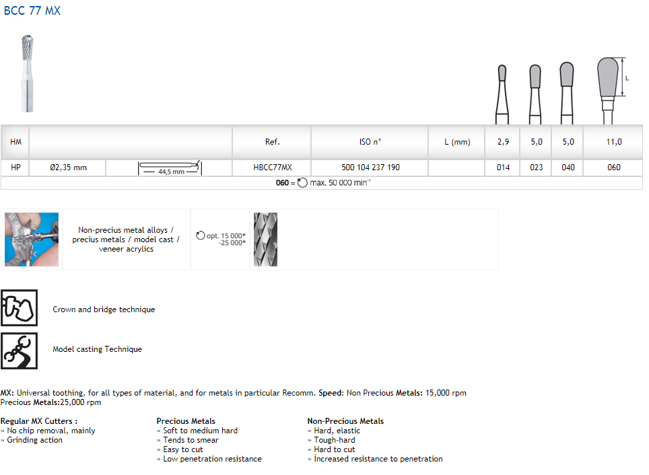Click the rotation speed icon beside opt. 15 000
The height and width of the screenshot is (475, 649).
click(x=201, y=236)
